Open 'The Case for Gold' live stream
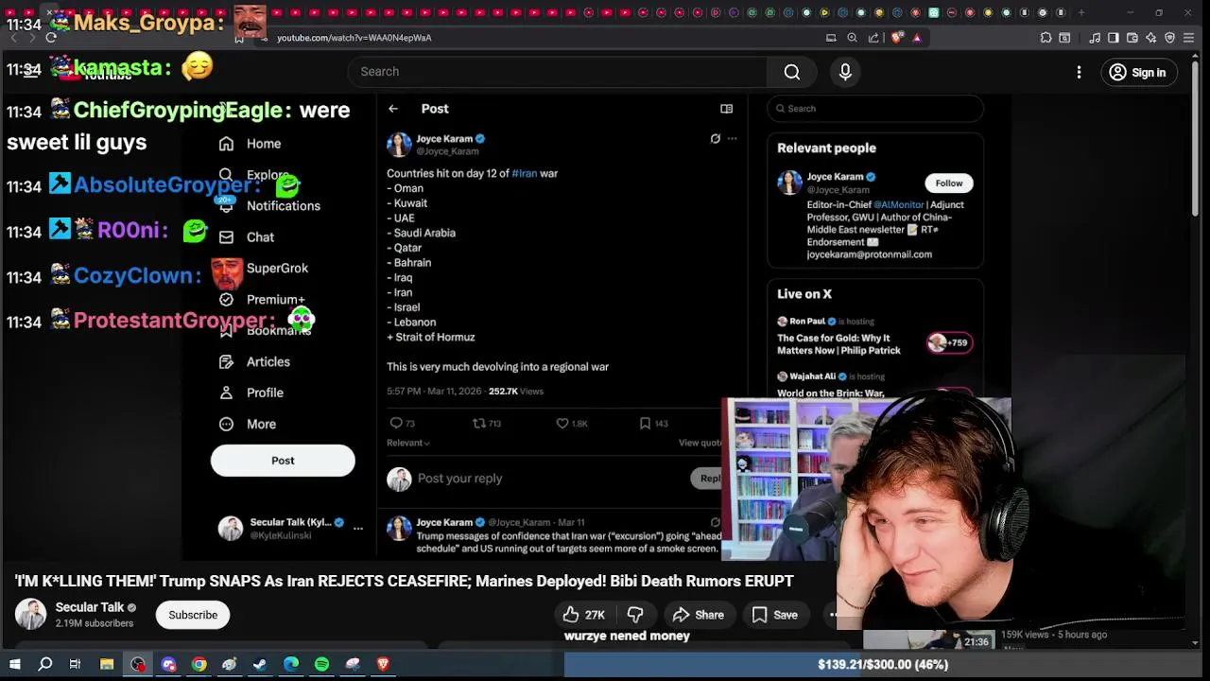 838,344
